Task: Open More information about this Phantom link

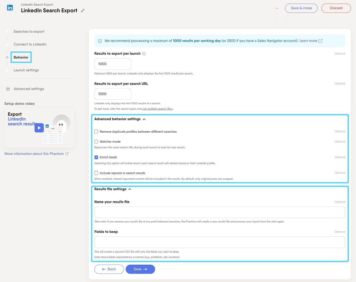Action: (34, 154)
